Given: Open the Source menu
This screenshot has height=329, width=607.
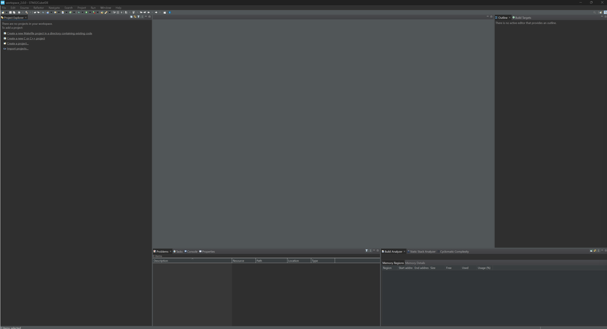Looking at the screenshot, I should 24,8.
